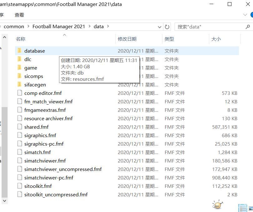Open the sifacegen folder icon

click(20, 85)
